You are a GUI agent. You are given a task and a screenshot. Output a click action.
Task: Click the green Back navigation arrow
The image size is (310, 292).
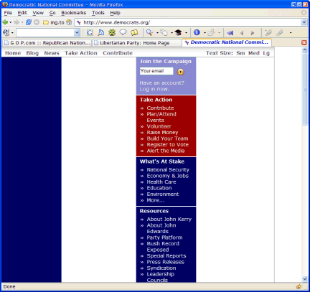click(5, 22)
